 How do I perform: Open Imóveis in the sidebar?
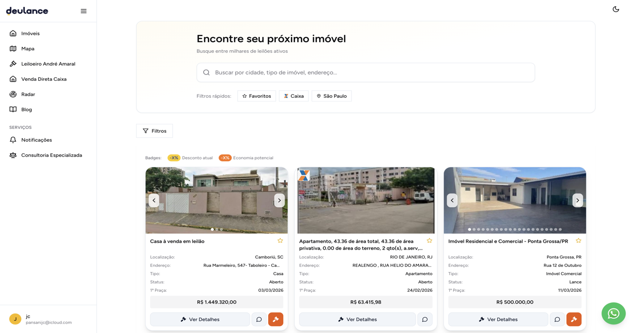48,33
